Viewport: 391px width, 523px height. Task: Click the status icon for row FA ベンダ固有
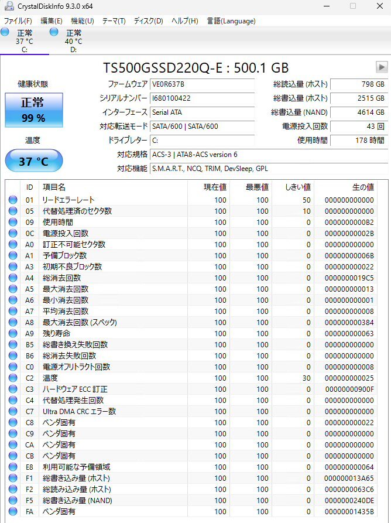(13, 511)
